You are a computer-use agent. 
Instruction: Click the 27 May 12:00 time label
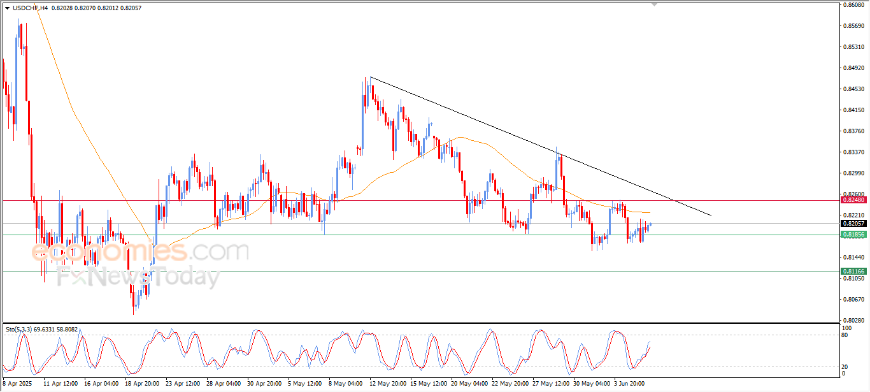(550, 384)
